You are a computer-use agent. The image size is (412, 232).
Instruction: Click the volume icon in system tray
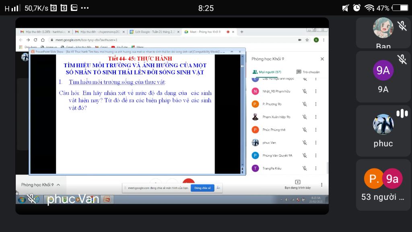pyautogui.click(x=287, y=200)
